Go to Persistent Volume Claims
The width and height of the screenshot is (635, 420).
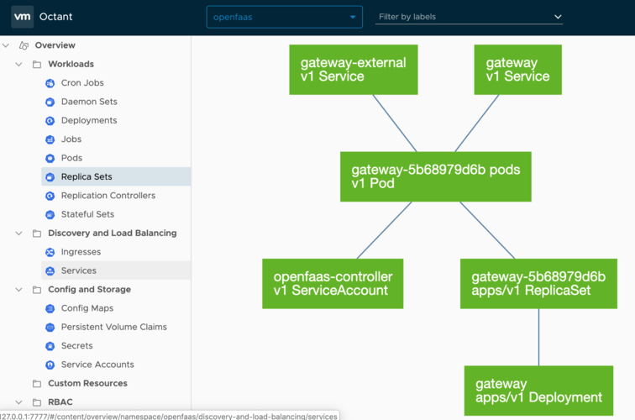coord(113,327)
